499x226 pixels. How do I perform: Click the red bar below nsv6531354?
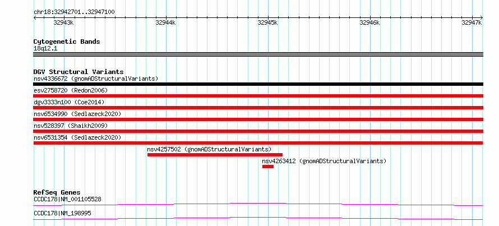point(258,143)
